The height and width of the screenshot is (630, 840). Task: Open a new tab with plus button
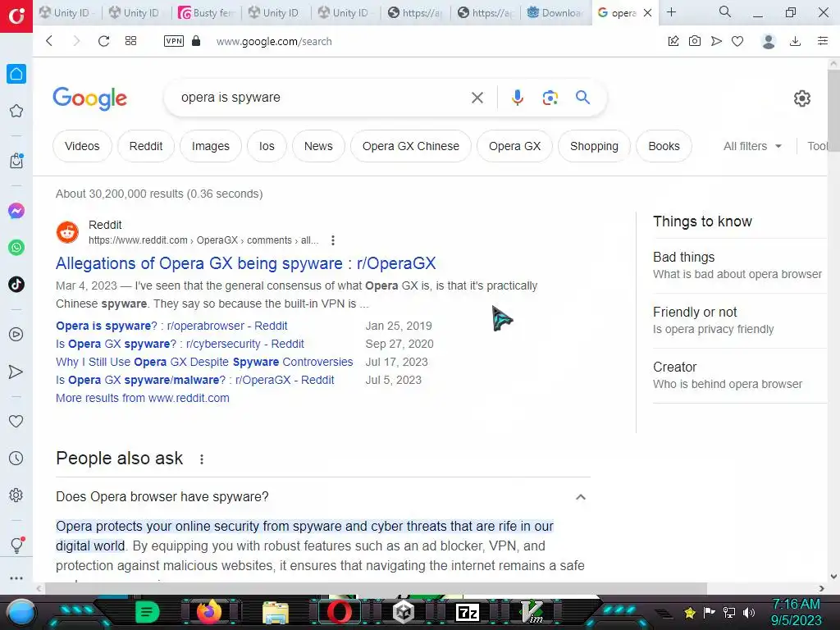point(671,12)
